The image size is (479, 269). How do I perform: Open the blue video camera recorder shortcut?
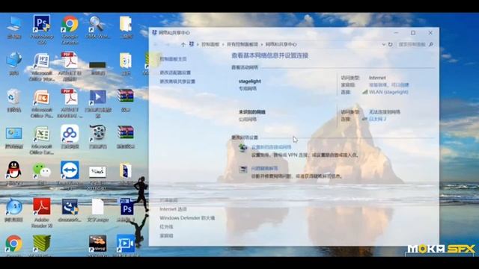[x=126, y=244]
